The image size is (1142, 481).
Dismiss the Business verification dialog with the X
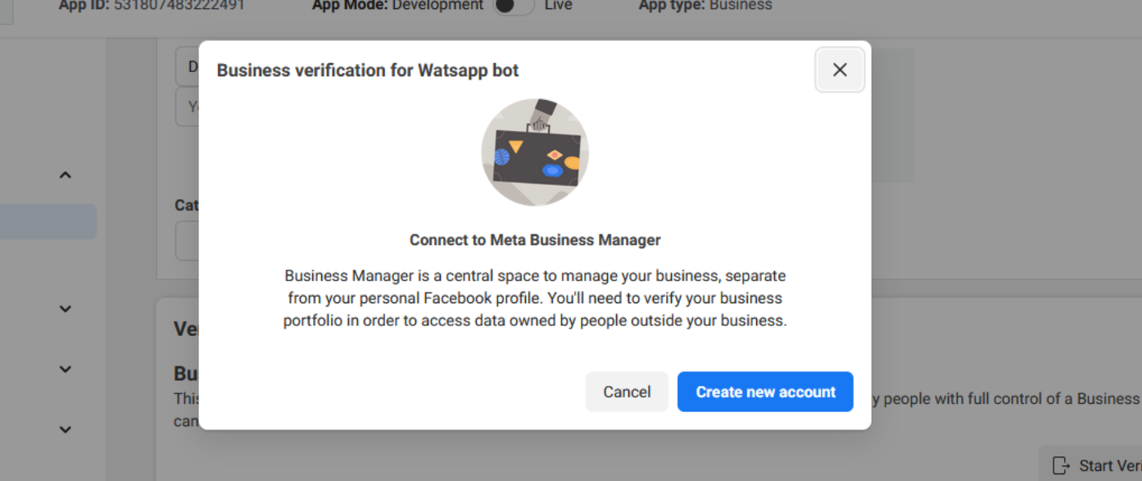tap(839, 70)
